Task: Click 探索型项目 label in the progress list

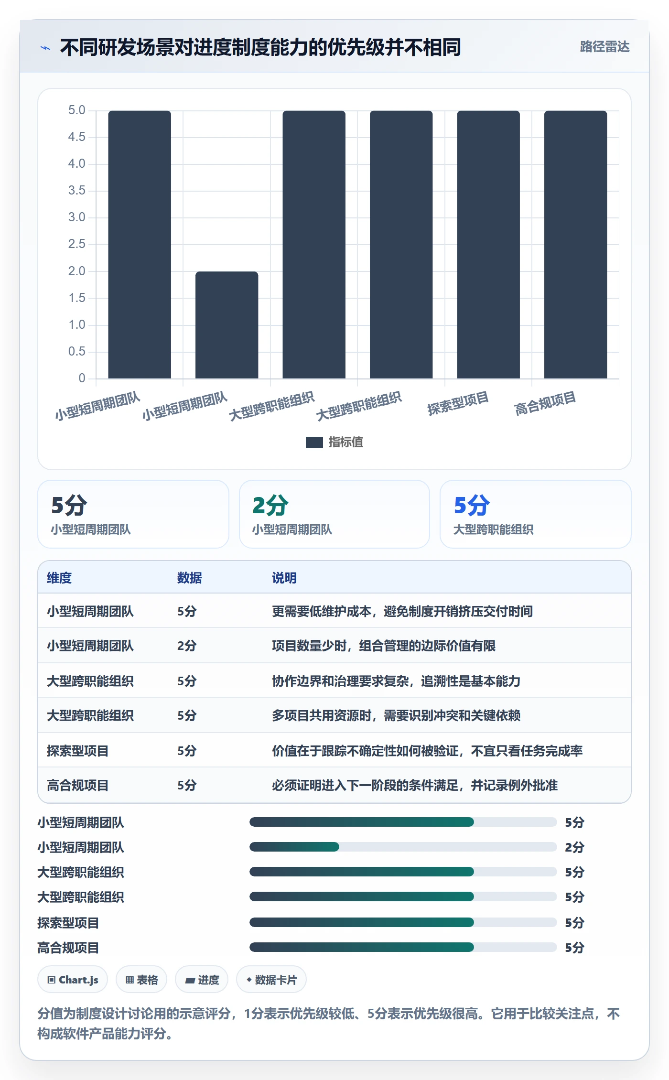Action: click(x=68, y=922)
